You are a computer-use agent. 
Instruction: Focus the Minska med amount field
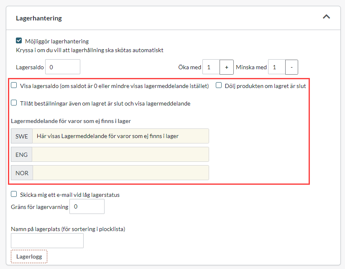pos(276,67)
